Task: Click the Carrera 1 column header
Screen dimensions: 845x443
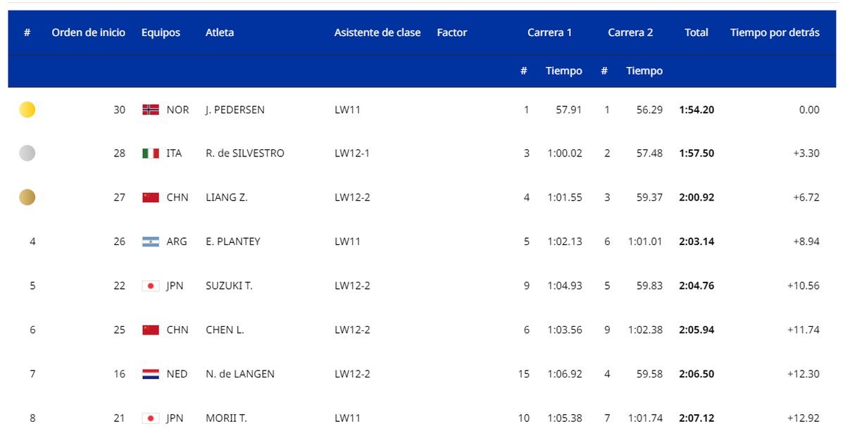Action: [x=549, y=32]
